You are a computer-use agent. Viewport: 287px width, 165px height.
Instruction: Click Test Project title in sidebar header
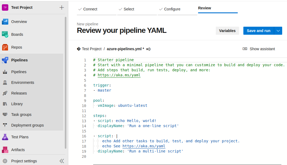pyautogui.click(x=22, y=7)
